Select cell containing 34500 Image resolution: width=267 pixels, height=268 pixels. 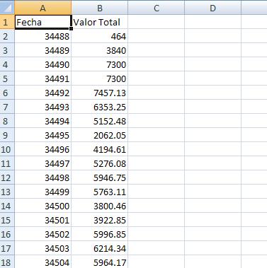click(42, 206)
